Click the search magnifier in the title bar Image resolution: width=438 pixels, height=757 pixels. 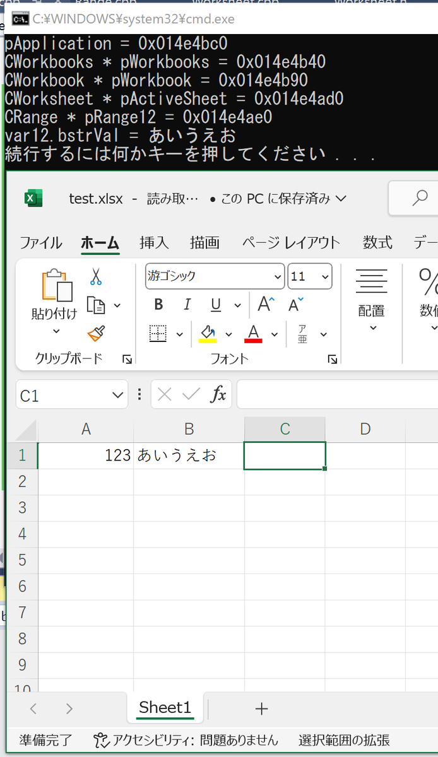(420, 199)
